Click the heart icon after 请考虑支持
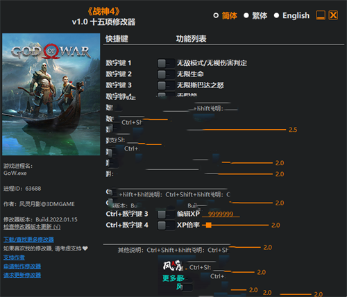347x297 pixels. [85, 248]
